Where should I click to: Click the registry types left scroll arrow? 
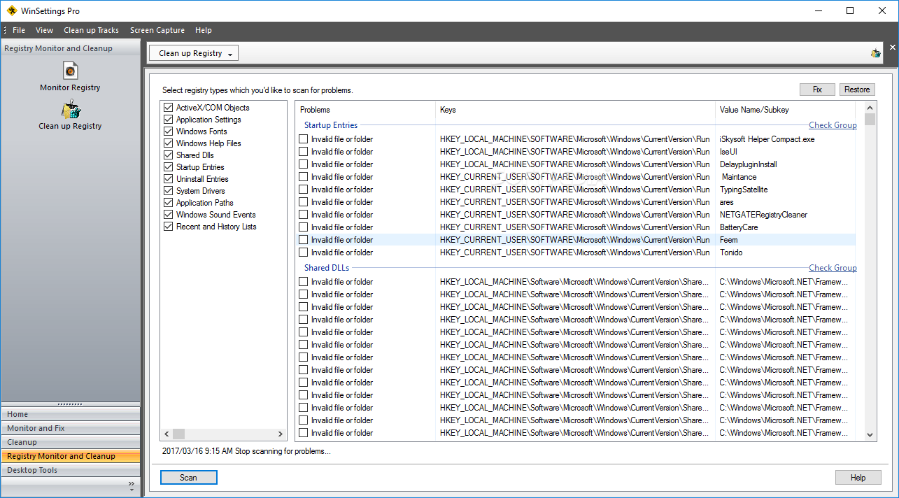click(x=167, y=434)
